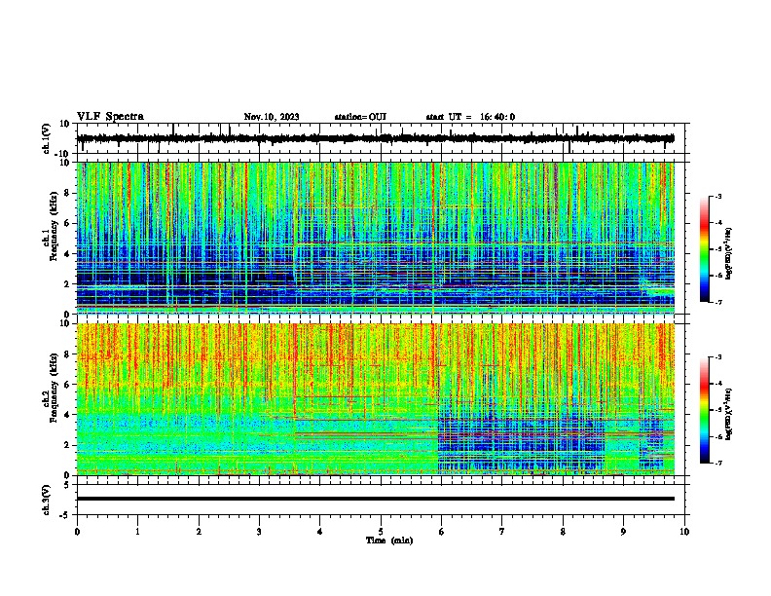Click the ch.1 spectrogram frequency tick "8"
This screenshot has width=771, height=596.
click(x=67, y=193)
